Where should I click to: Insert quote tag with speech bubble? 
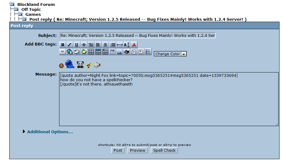(x=141, y=52)
